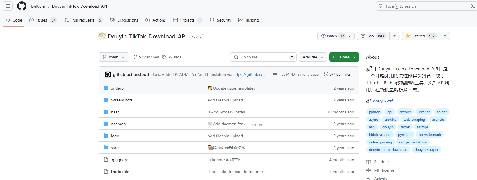The image size is (477, 180).
Task: Select the python topic tag
Action: (375, 112)
